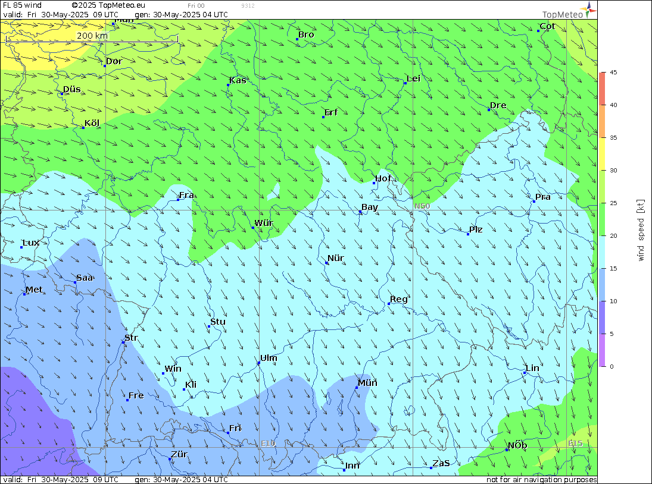Click the TopMeteo brand name text
652x484 pixels.
coord(563,14)
